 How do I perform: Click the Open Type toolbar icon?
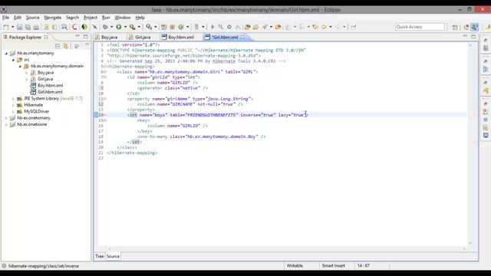click(247, 27)
